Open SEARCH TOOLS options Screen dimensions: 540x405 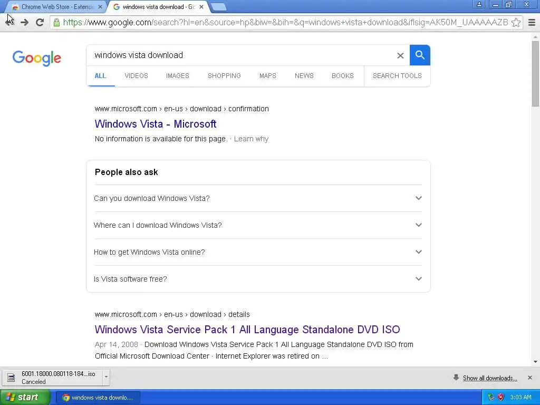tap(397, 76)
